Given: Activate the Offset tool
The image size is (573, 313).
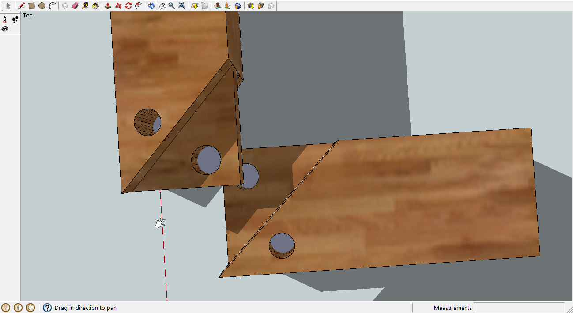Looking at the screenshot, I should click(x=139, y=6).
